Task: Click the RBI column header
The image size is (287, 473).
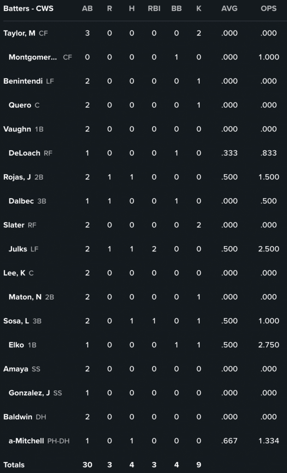Action: coord(154,9)
